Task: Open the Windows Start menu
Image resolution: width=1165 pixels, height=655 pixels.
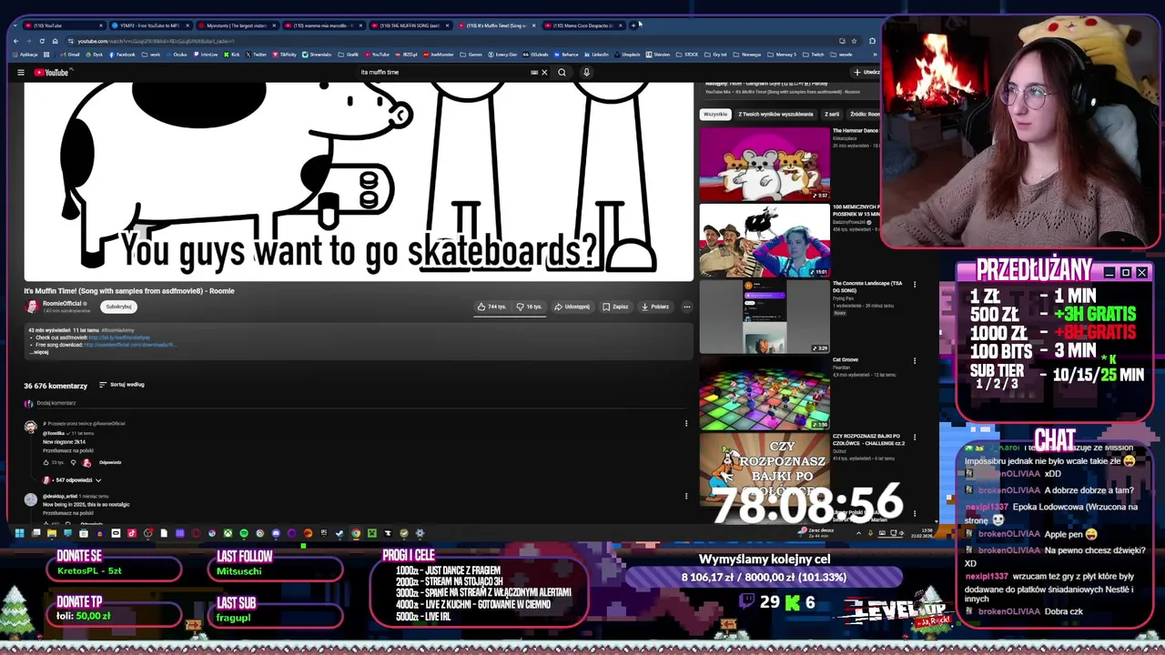Action: tap(19, 533)
